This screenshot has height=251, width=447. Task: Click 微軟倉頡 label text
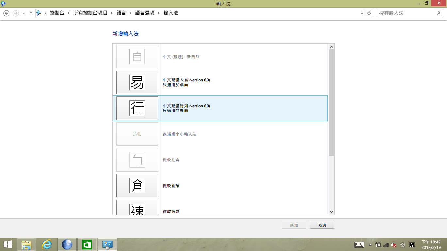(171, 186)
